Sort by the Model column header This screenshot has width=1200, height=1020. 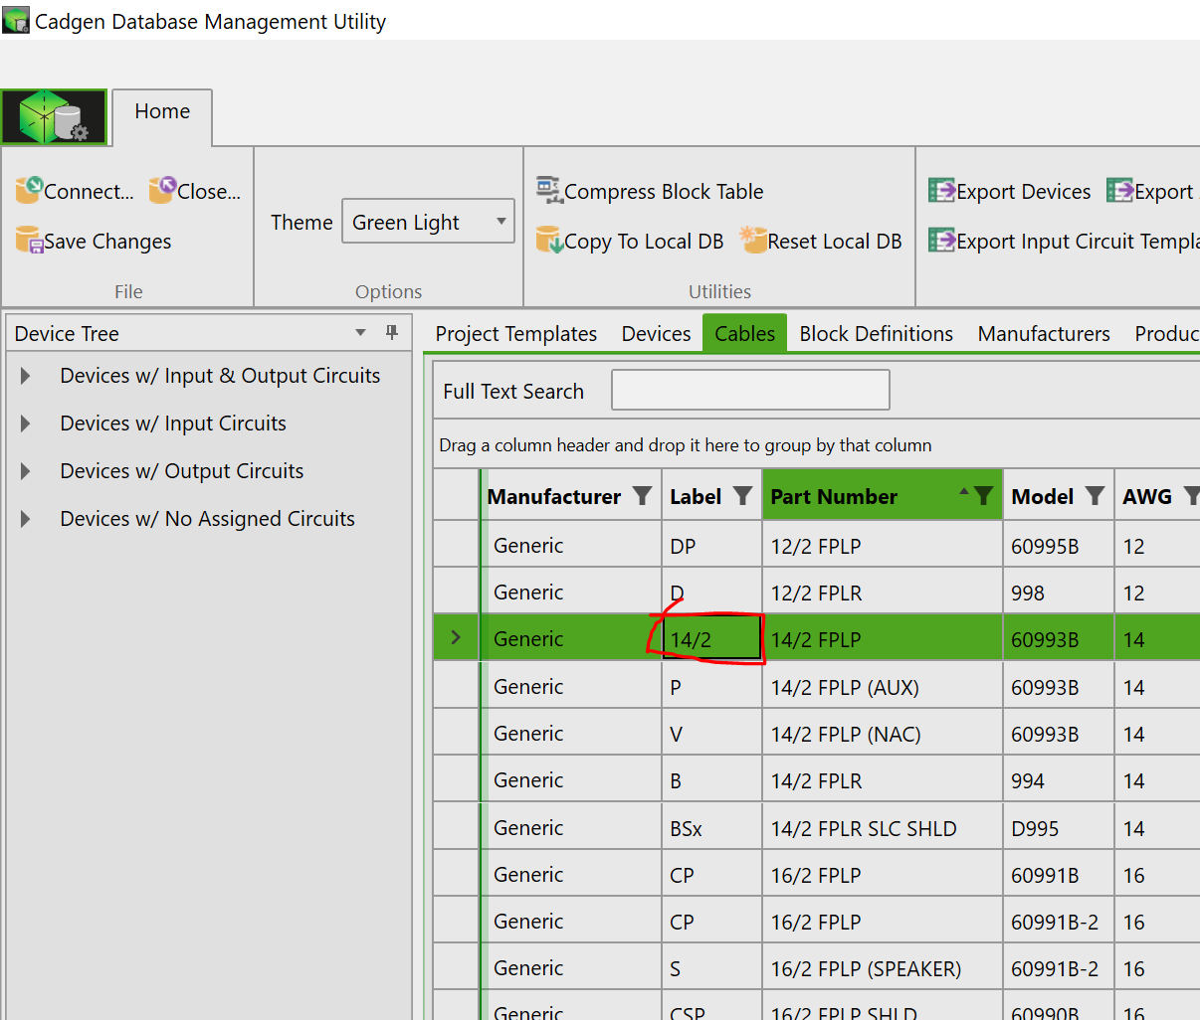click(x=1042, y=496)
